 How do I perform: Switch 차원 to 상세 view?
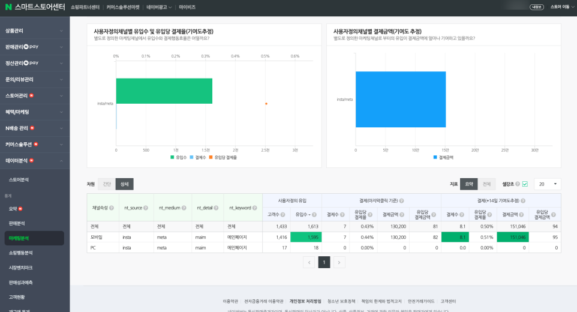124,184
